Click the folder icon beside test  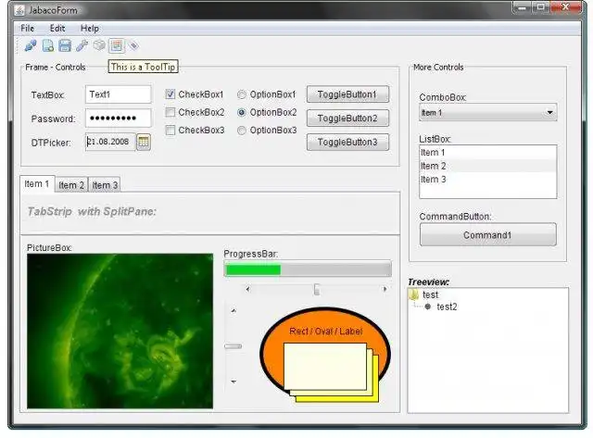(x=414, y=294)
